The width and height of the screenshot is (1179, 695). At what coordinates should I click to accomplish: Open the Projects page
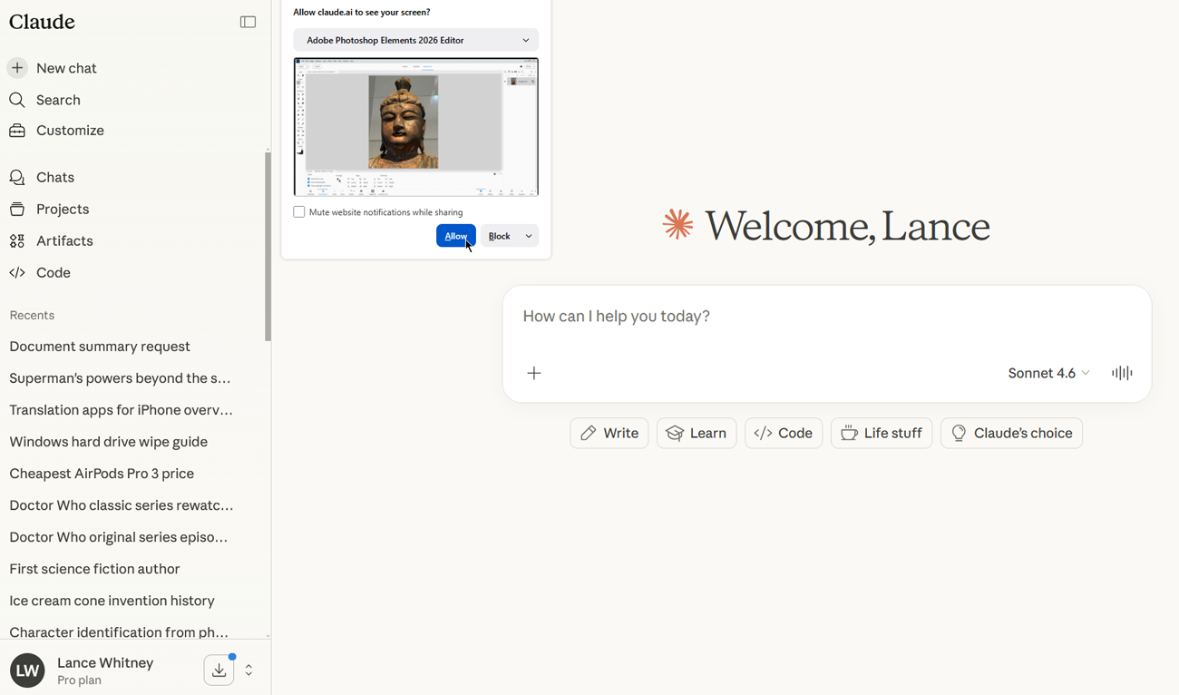pyautogui.click(x=63, y=210)
